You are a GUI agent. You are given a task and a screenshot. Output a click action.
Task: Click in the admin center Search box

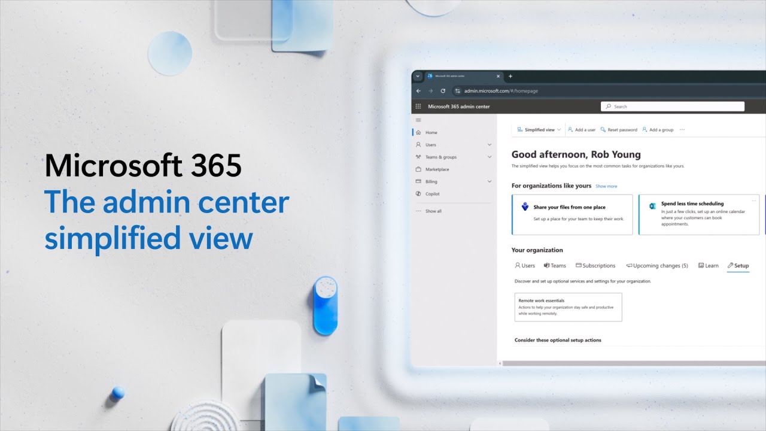pos(673,107)
